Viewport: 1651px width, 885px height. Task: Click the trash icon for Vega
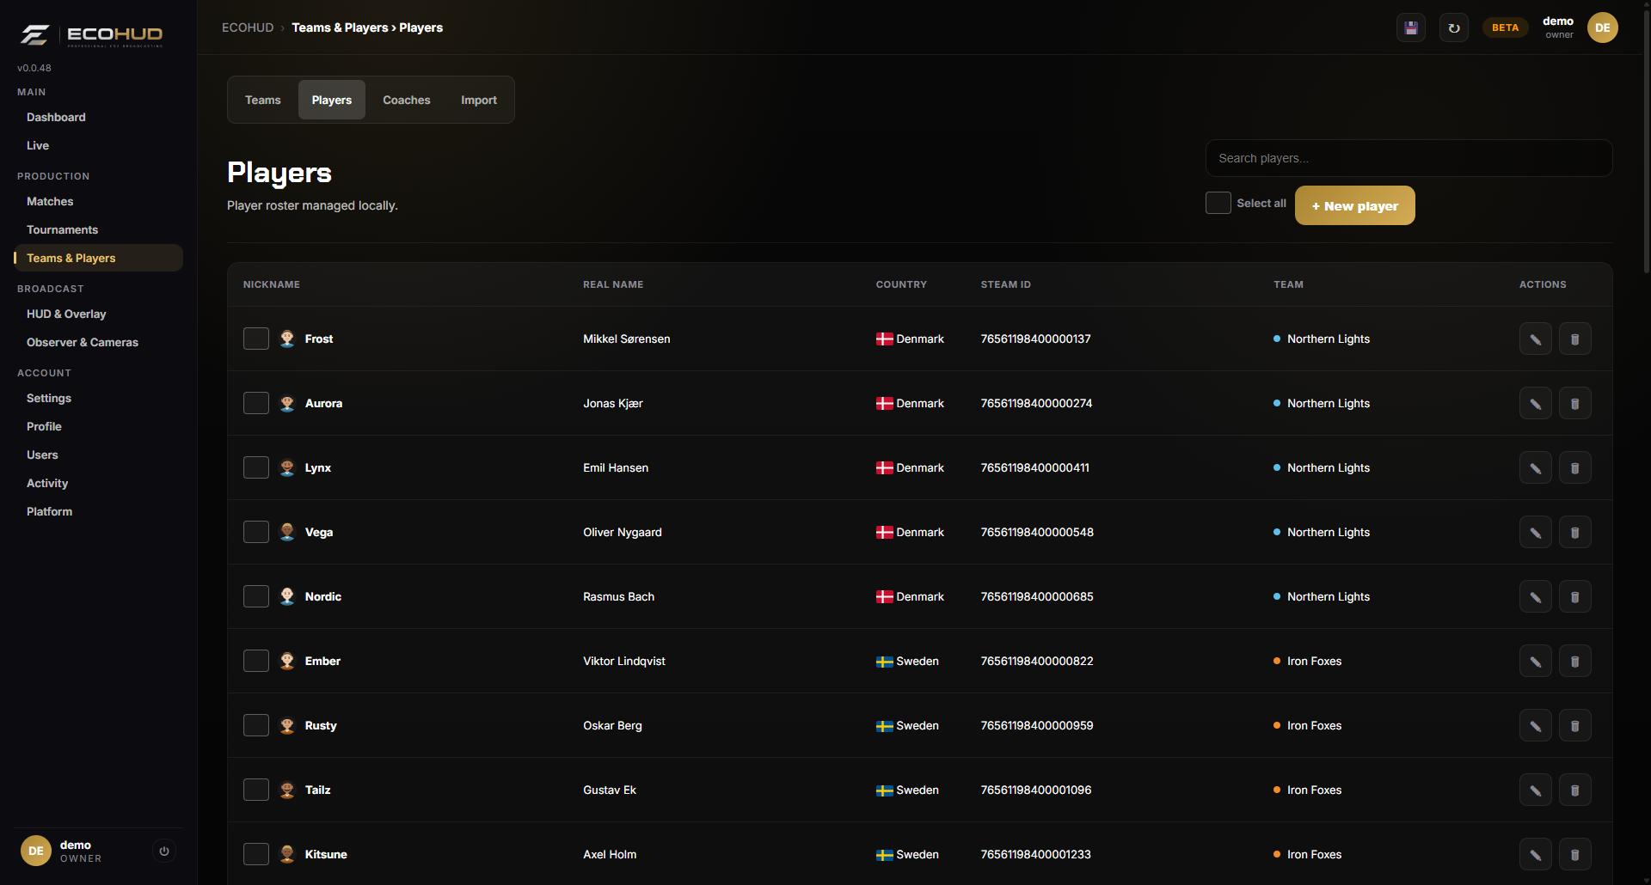(x=1574, y=532)
